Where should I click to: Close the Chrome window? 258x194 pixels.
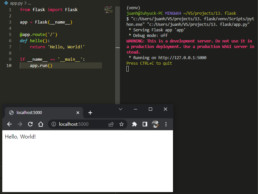(165, 109)
